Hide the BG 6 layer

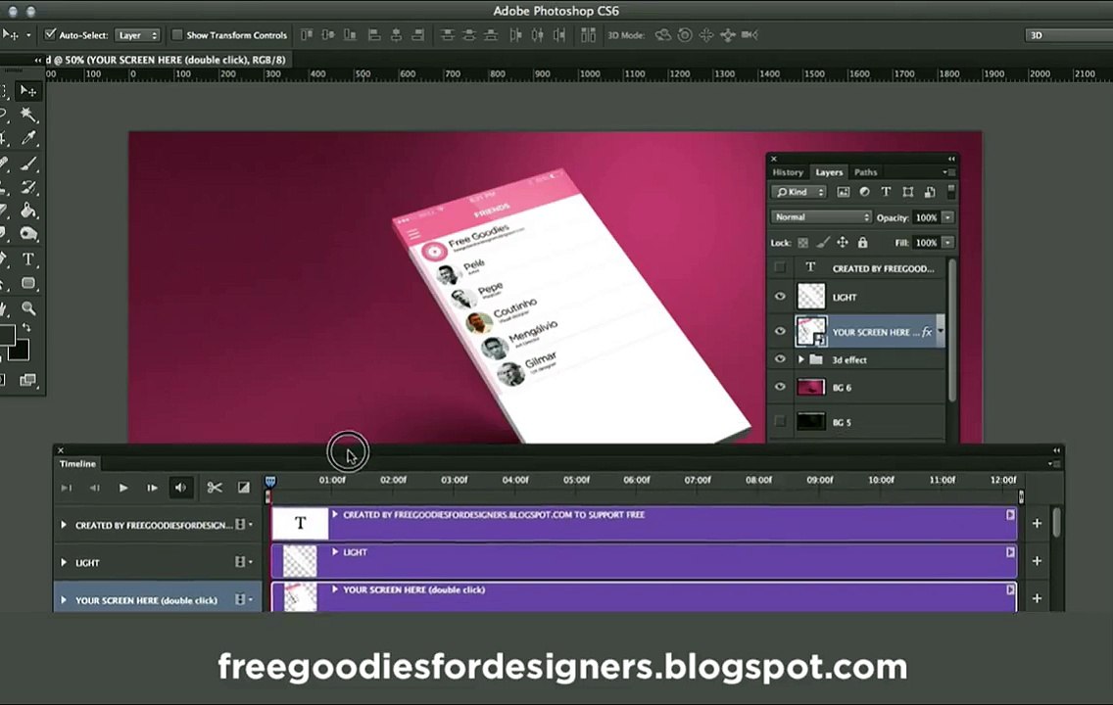tap(780, 387)
